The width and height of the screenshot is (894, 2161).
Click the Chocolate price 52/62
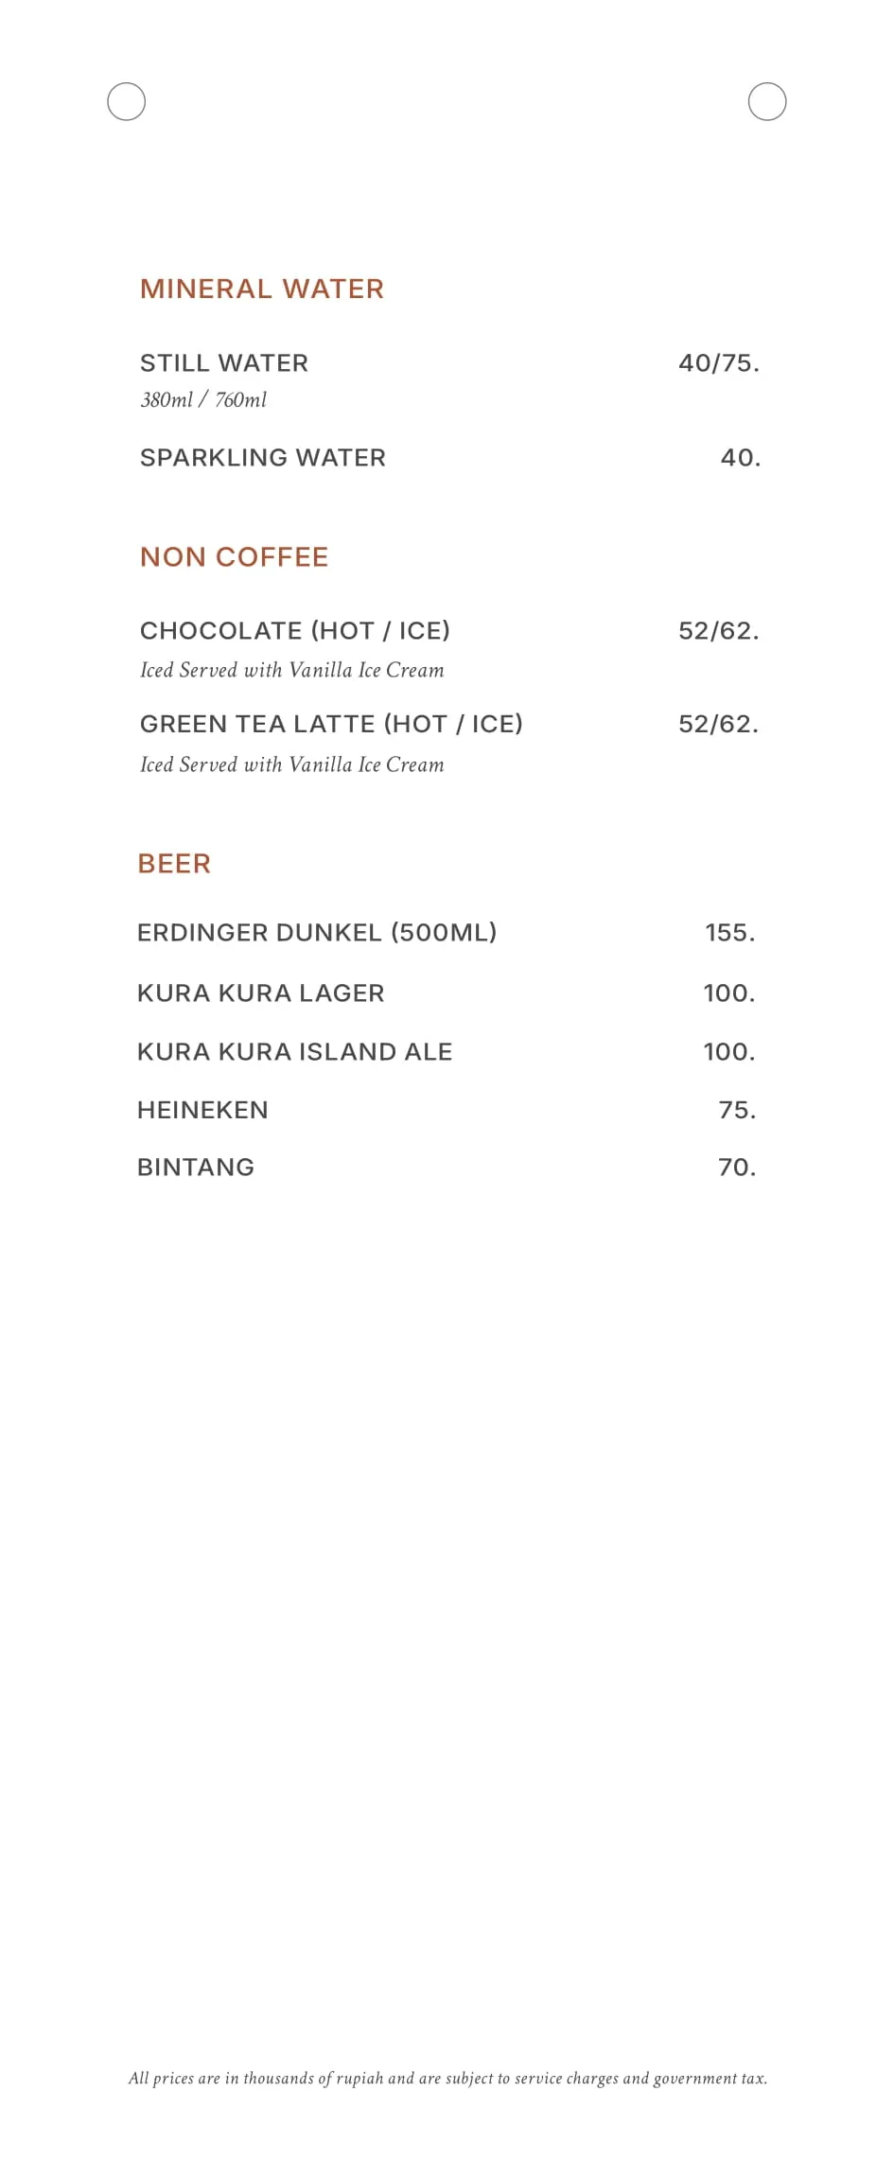coord(719,631)
